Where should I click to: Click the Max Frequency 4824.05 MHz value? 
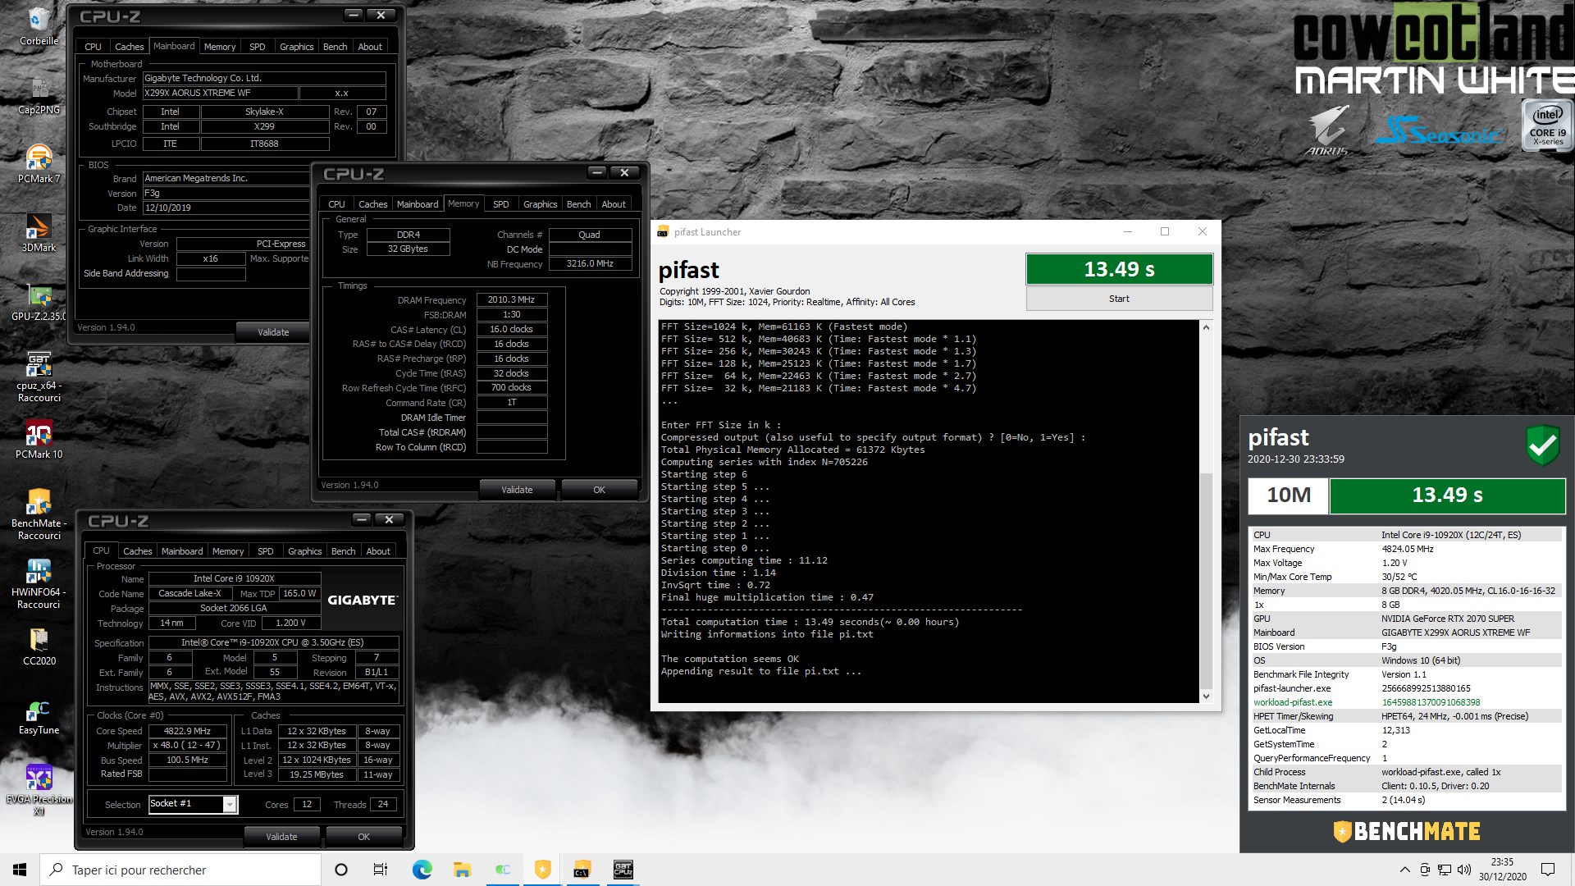click(1407, 549)
